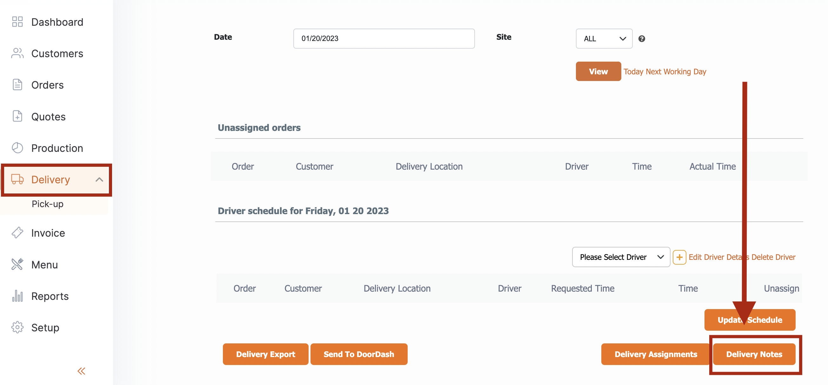Click the Customers people icon
The image size is (828, 385).
pos(17,53)
